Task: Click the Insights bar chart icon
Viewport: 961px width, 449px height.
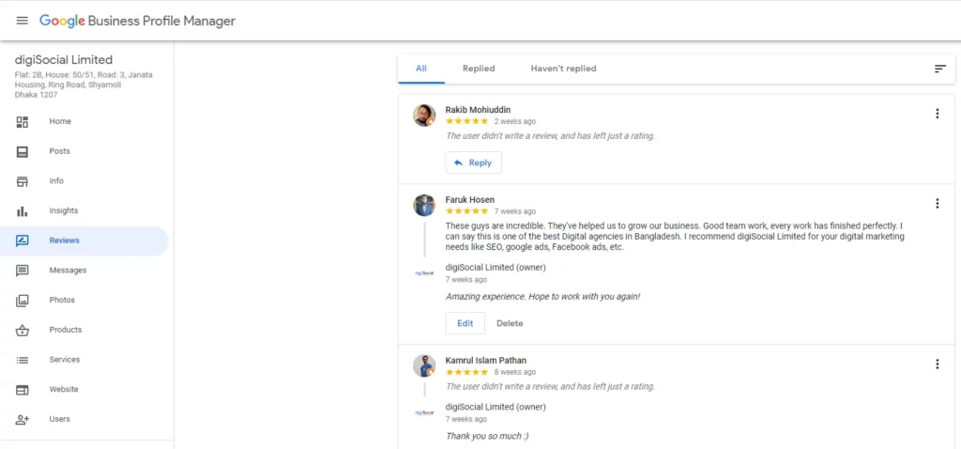Action: coord(23,211)
